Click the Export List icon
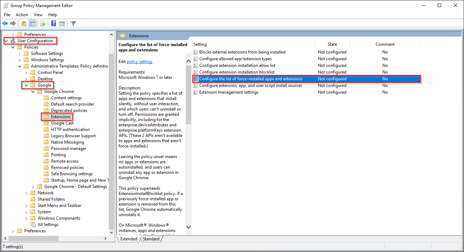464x252 pixels. click(42, 23)
